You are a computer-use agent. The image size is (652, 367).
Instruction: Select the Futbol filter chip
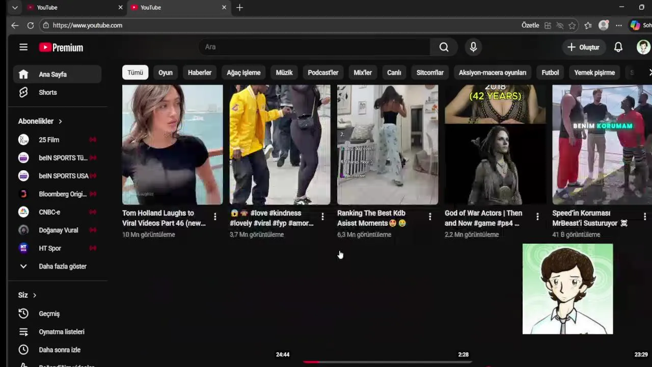click(550, 72)
